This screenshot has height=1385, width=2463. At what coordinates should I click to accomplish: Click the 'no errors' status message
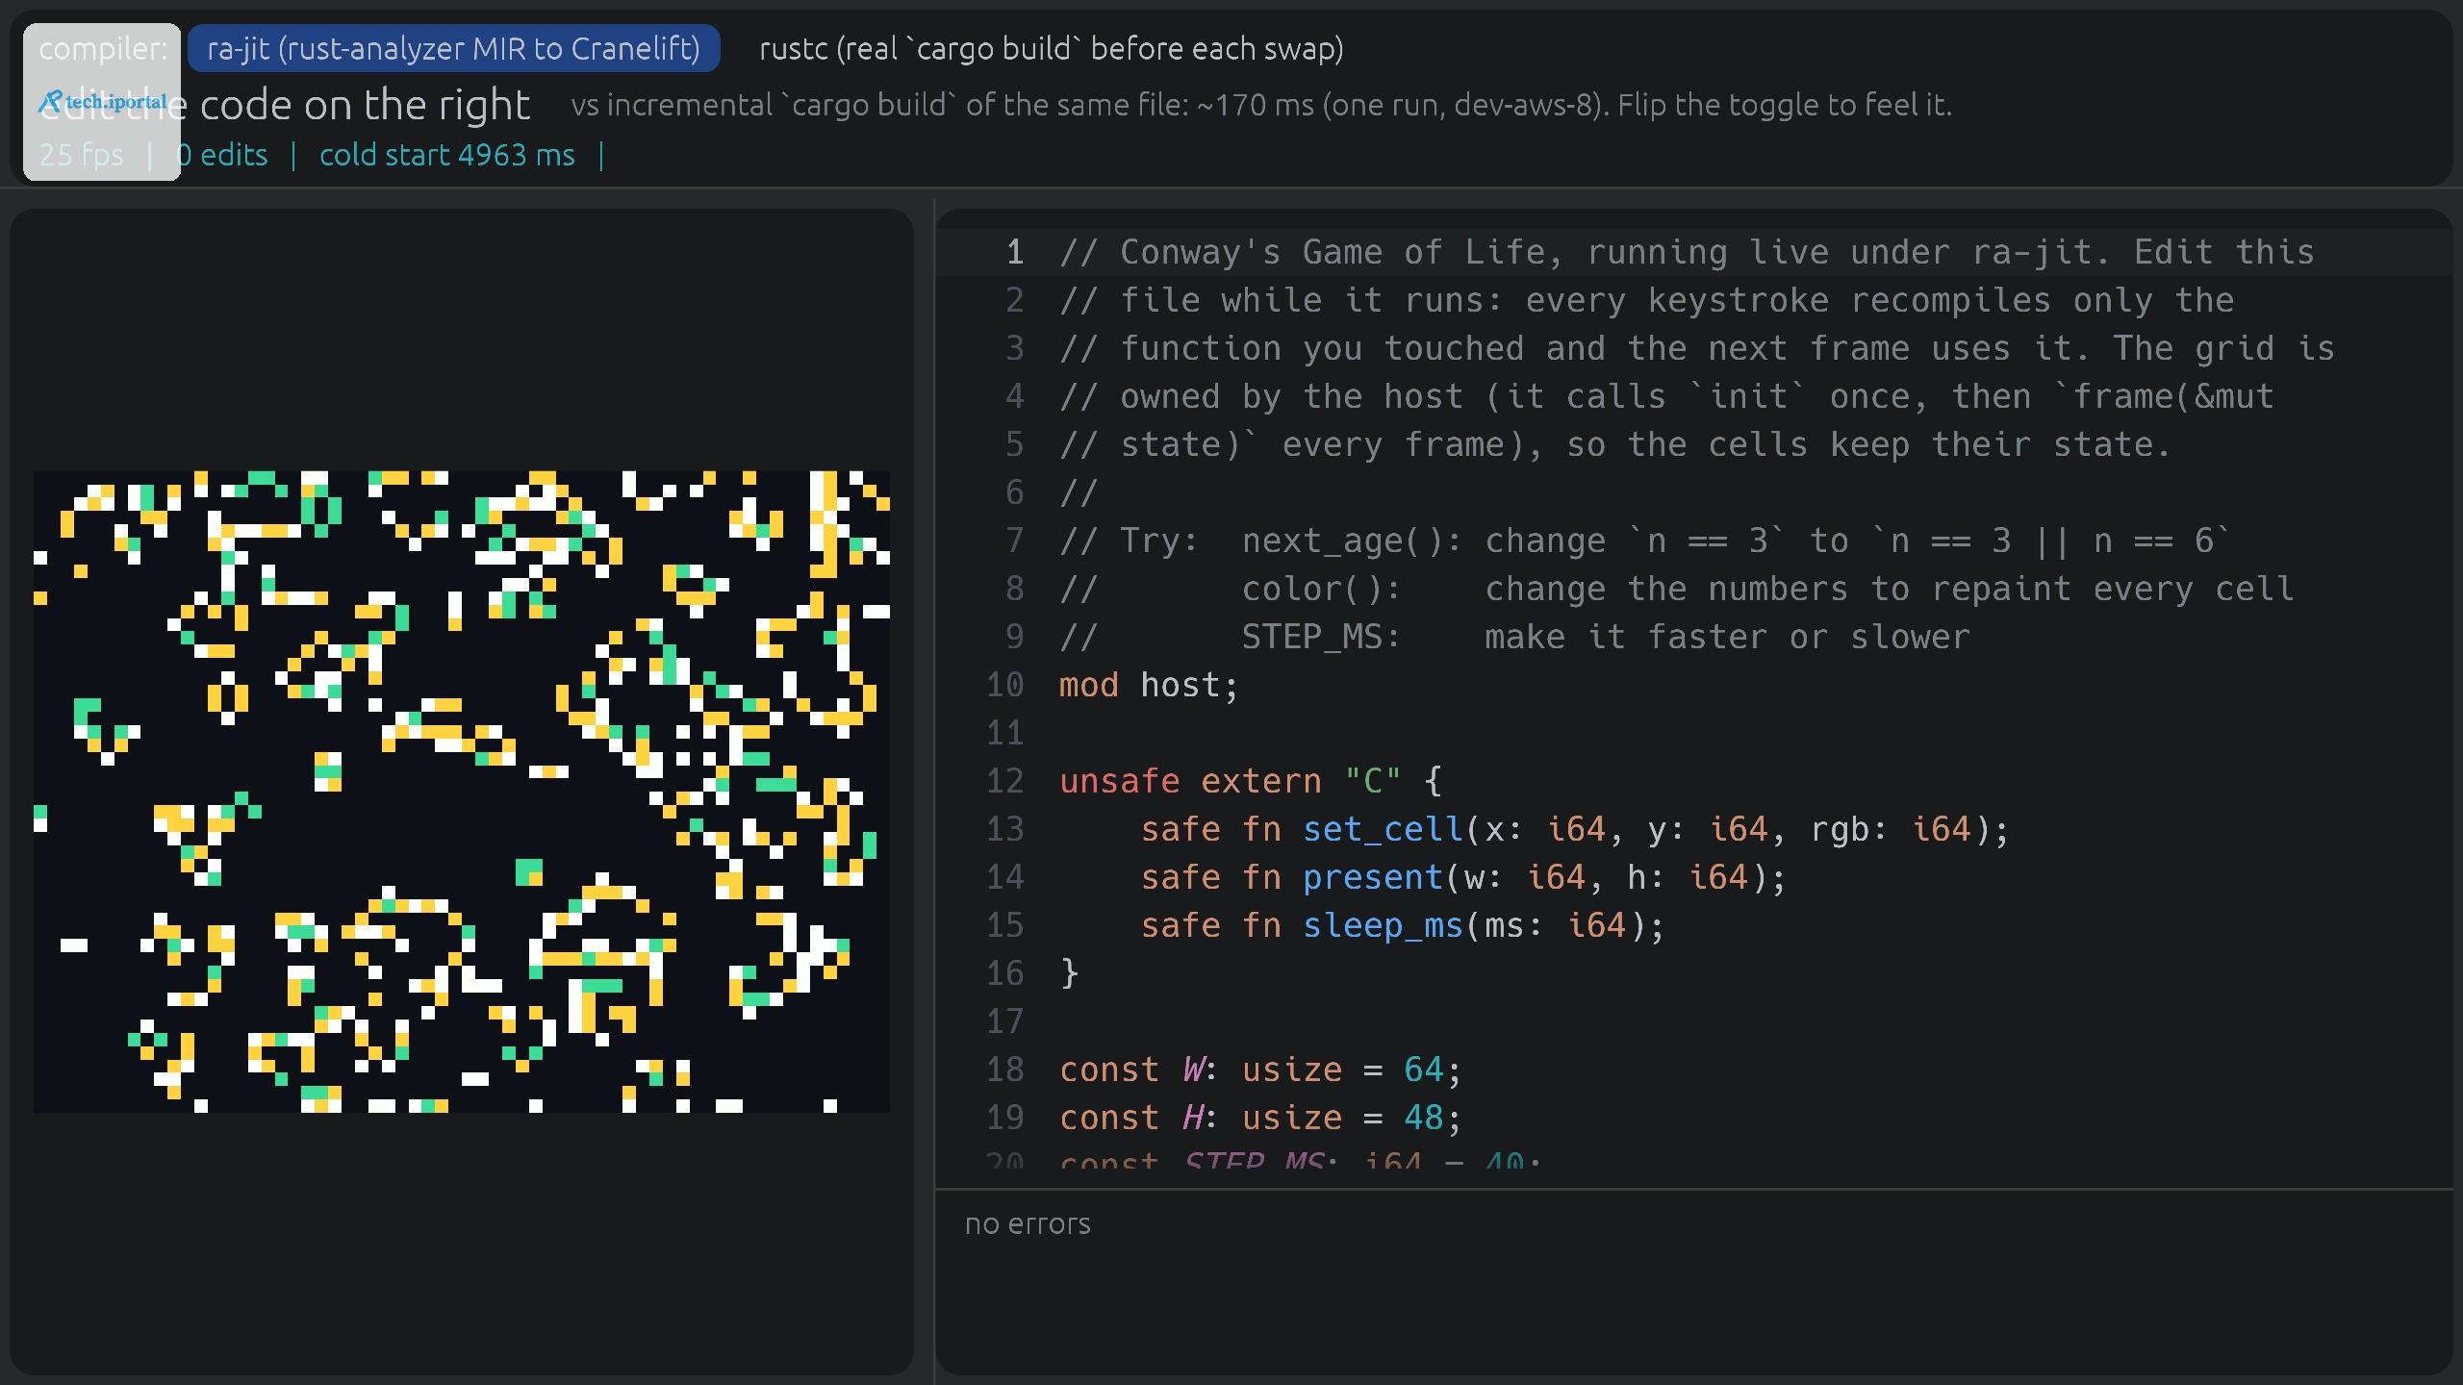point(1028,1224)
